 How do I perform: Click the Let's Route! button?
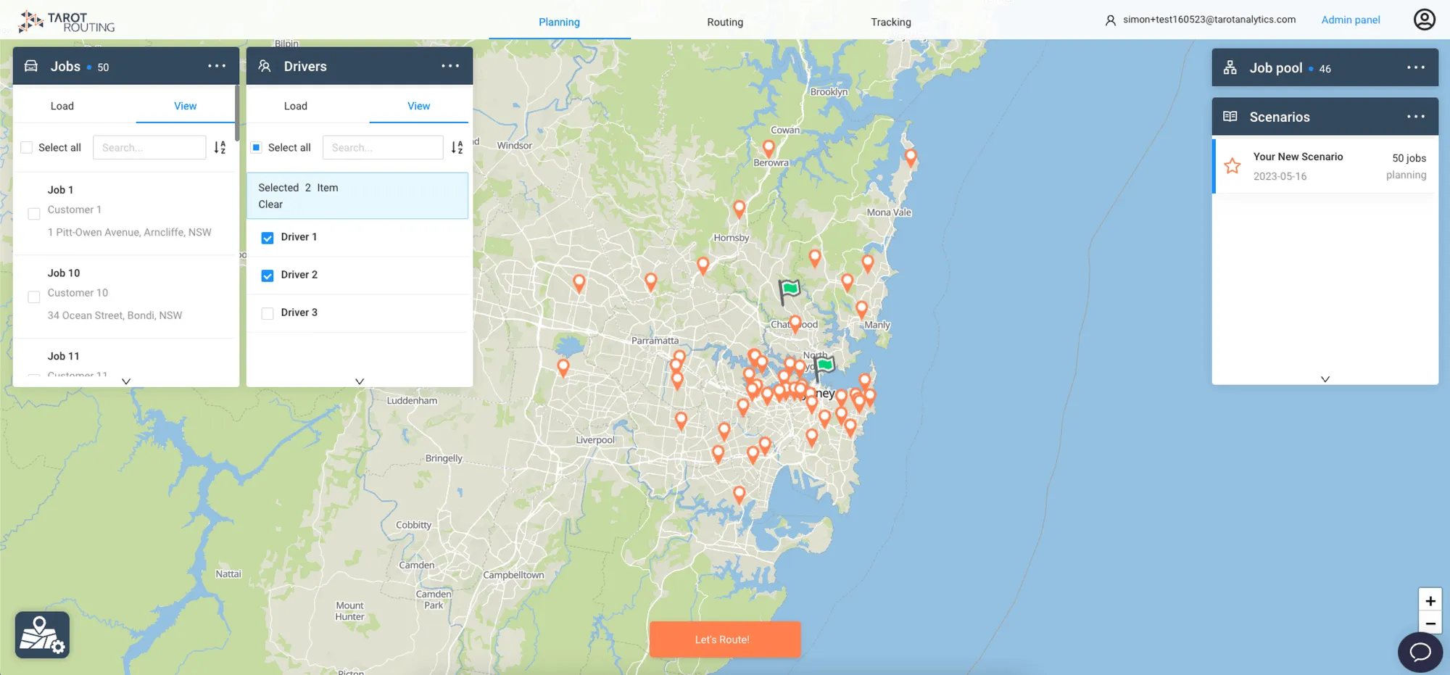coord(725,639)
